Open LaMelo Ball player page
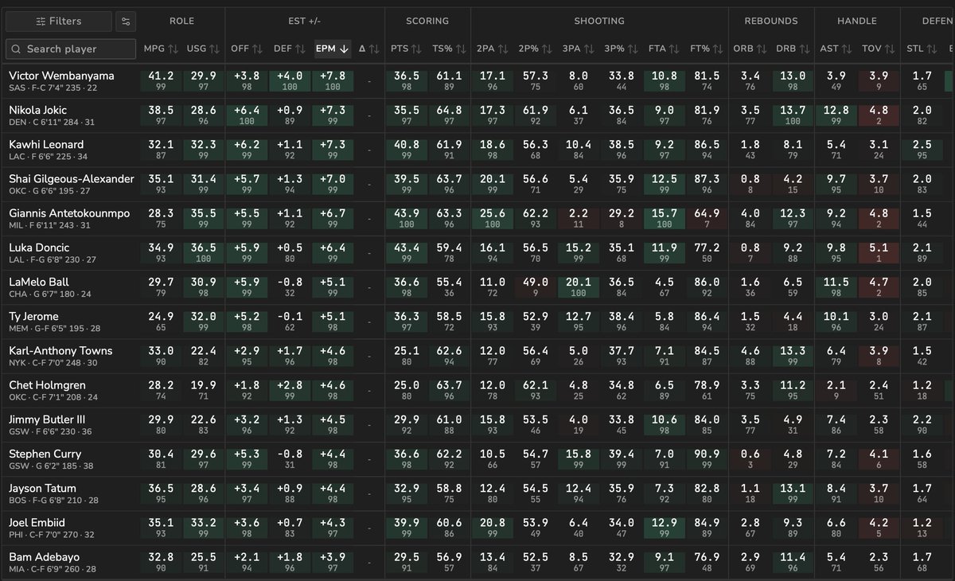This screenshot has height=581, width=955. (39, 282)
